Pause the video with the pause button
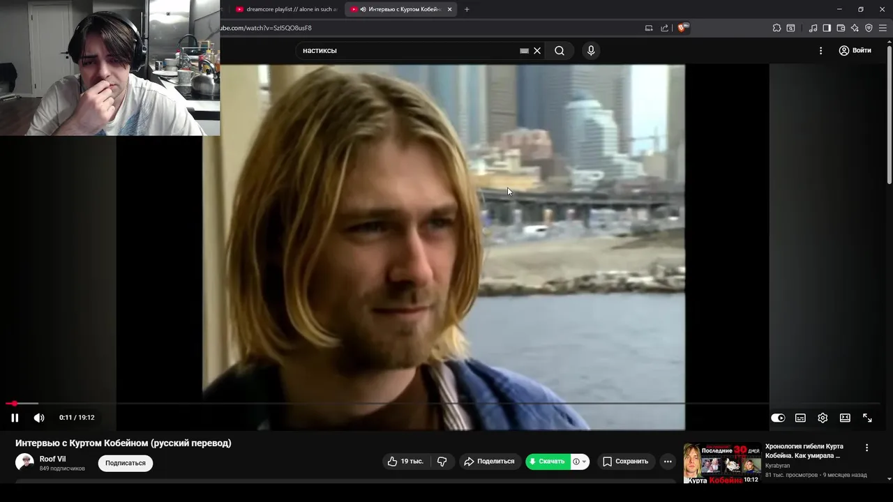This screenshot has width=893, height=502. [x=15, y=418]
